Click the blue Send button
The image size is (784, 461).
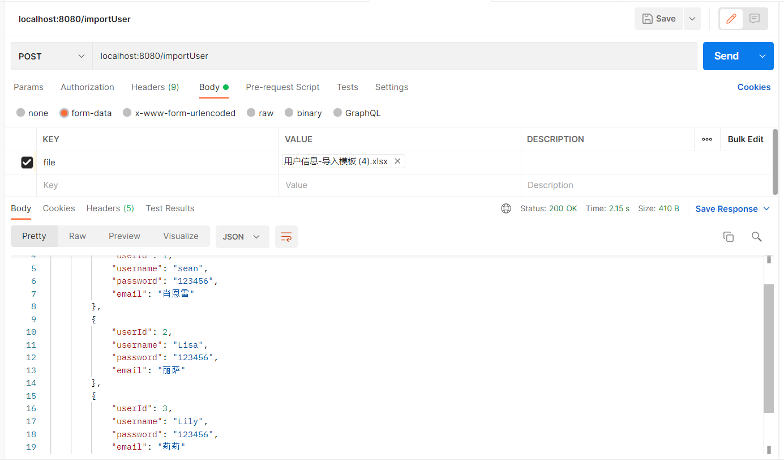[727, 56]
